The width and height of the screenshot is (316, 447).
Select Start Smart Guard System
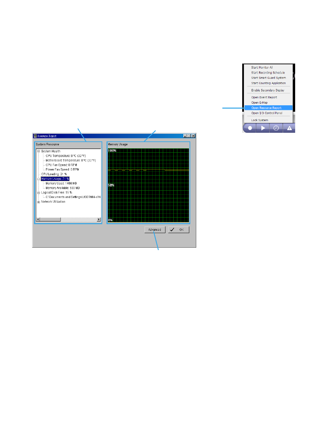coord(269,78)
